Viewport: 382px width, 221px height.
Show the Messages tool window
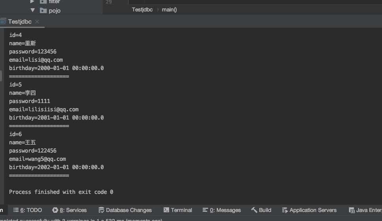(222, 210)
